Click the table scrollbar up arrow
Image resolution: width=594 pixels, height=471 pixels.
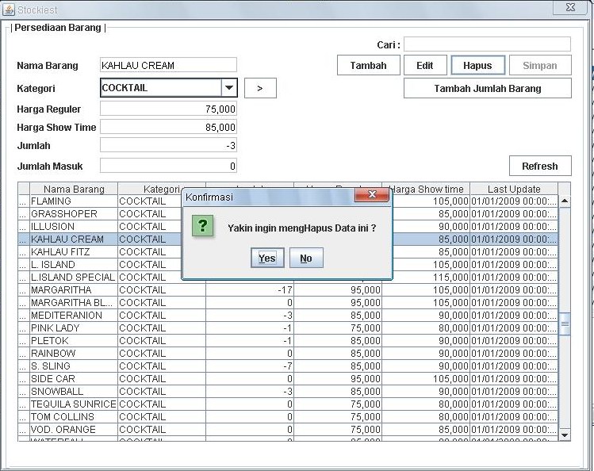(565, 201)
